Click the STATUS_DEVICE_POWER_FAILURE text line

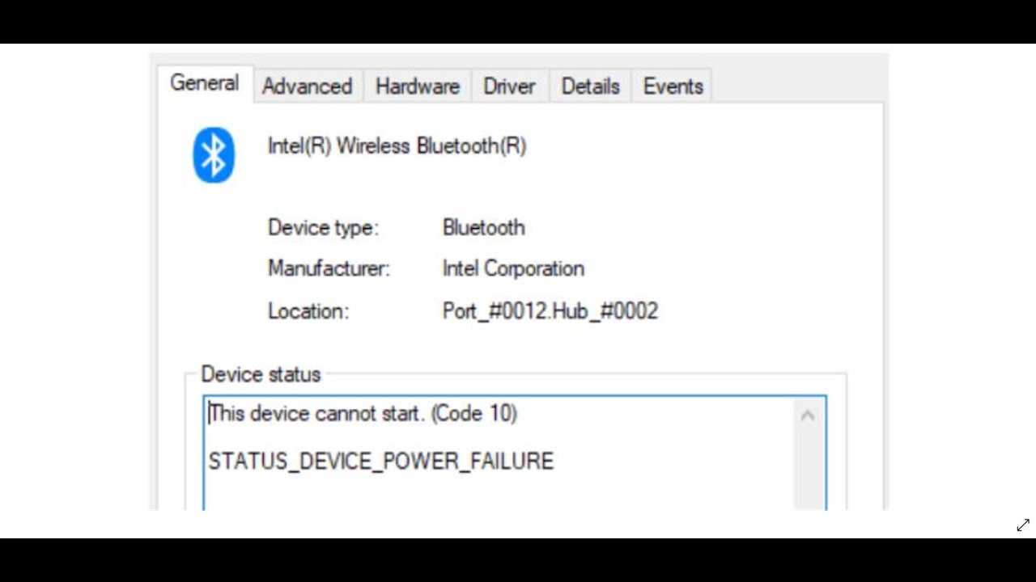tap(381, 462)
